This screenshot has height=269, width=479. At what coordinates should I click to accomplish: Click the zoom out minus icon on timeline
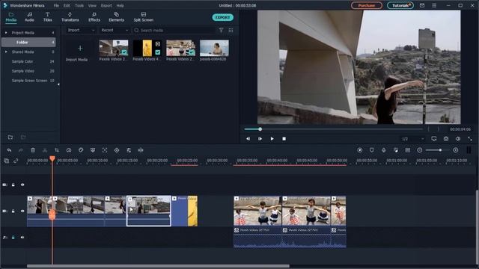pyautogui.click(x=419, y=150)
